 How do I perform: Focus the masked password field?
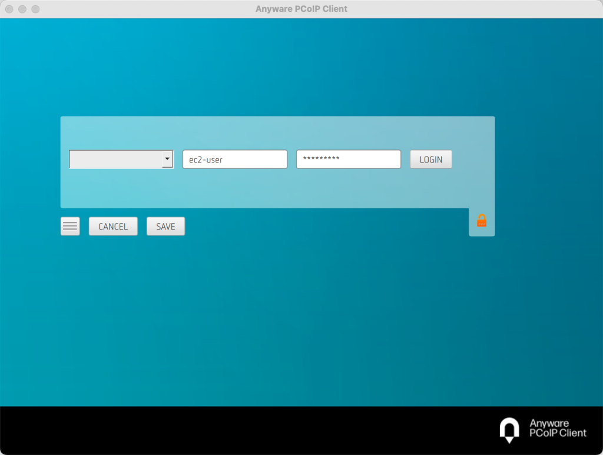click(x=348, y=159)
